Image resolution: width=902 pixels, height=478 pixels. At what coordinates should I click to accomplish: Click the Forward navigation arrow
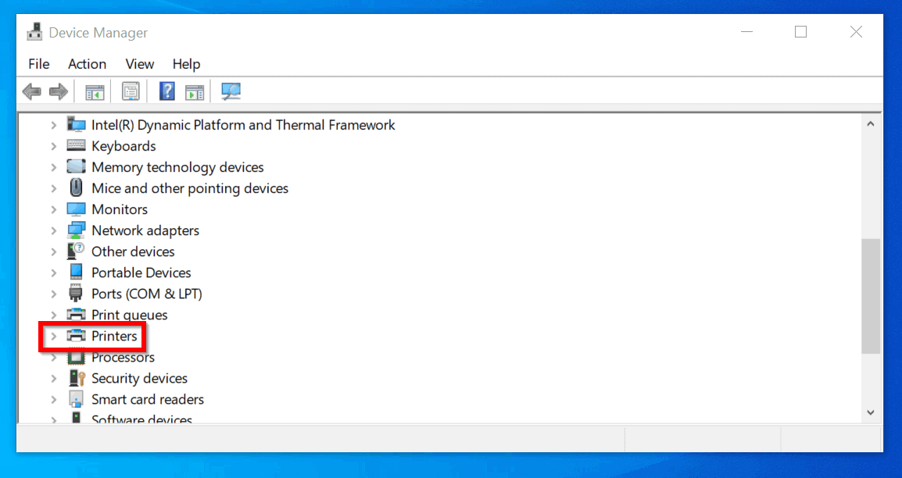tap(59, 91)
